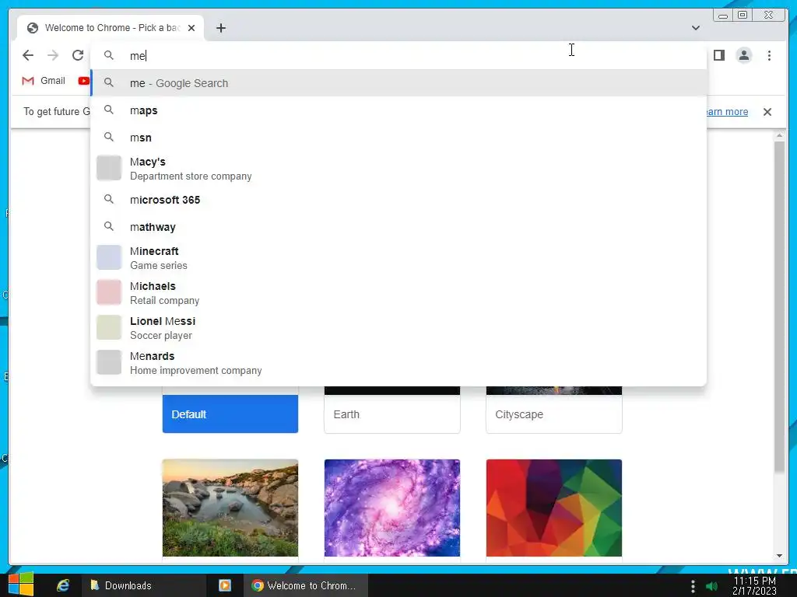
Task: Click the Michaels suggestion thumbnail
Action: (109, 292)
